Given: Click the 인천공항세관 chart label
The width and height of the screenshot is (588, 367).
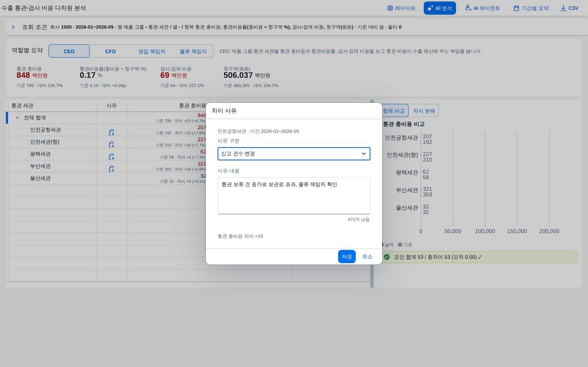Looking at the screenshot, I should tap(401, 138).
